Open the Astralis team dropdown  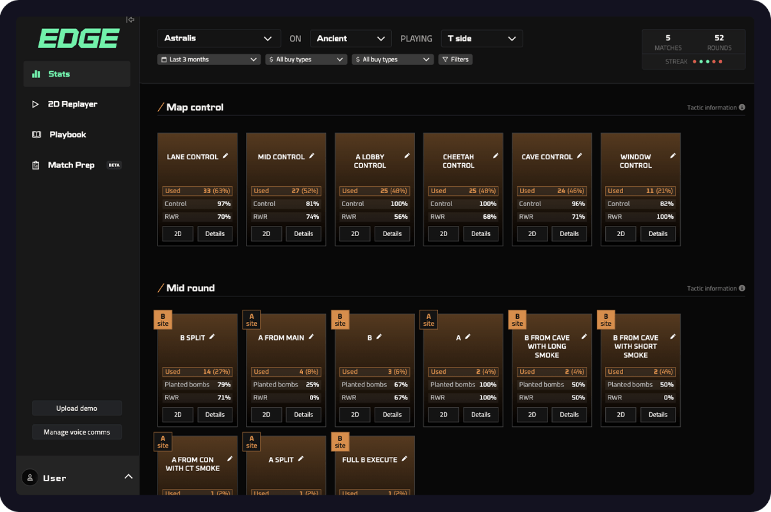[218, 38]
